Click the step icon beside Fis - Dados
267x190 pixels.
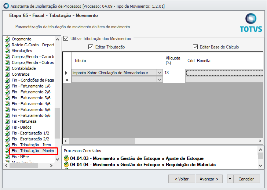click(7, 127)
